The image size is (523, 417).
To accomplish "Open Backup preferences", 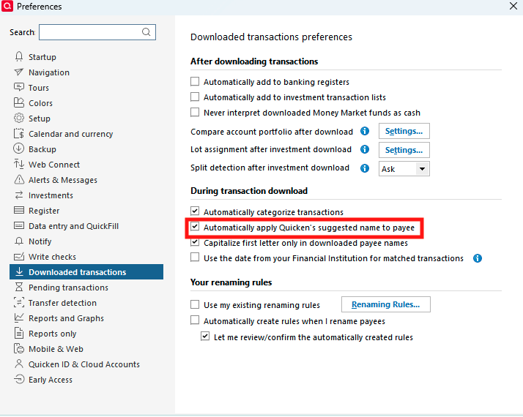I will (42, 149).
